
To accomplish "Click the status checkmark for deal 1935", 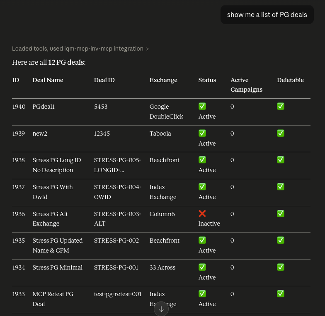I will click(202, 240).
